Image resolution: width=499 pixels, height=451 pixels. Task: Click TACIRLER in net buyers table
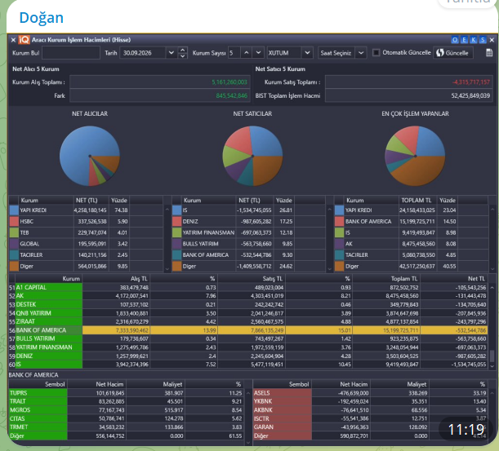pyautogui.click(x=31, y=255)
